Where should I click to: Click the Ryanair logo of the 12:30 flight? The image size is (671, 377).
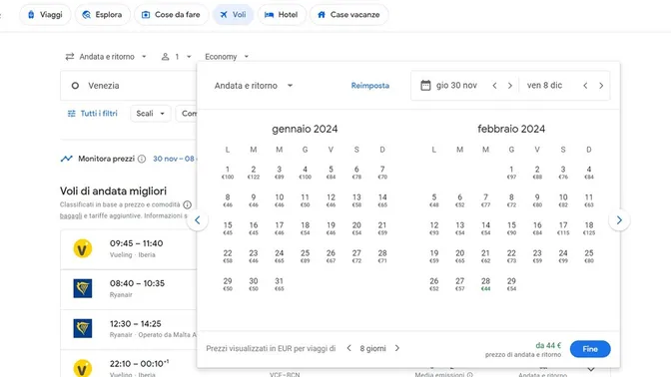pyautogui.click(x=83, y=328)
